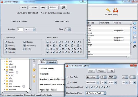Screen dimensions: 138x97
Task: Click Save in Schedule Settings
Action: (x=24, y=7)
